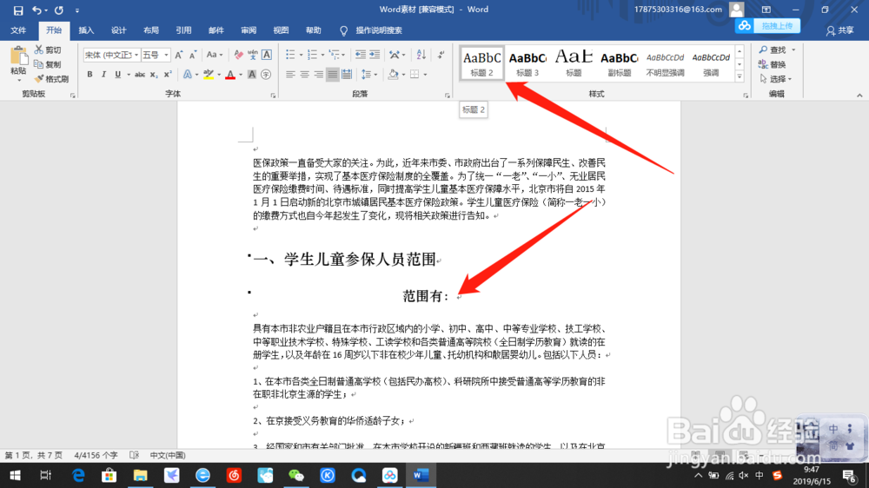869x488 pixels.
Task: Apply the 强调 emphasis style
Action: coord(711,63)
